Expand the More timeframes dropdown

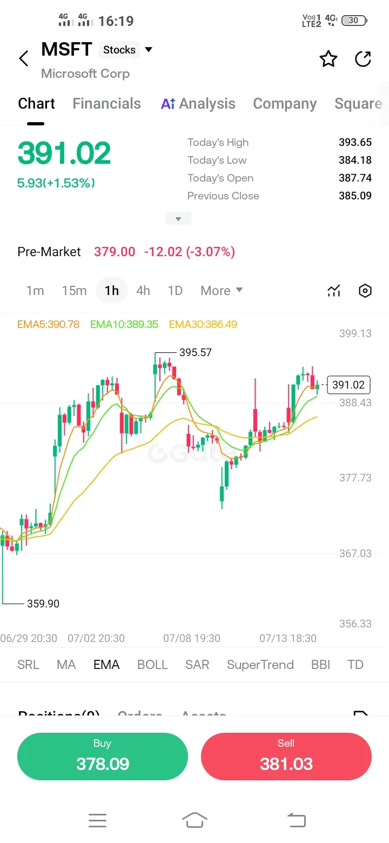[222, 291]
